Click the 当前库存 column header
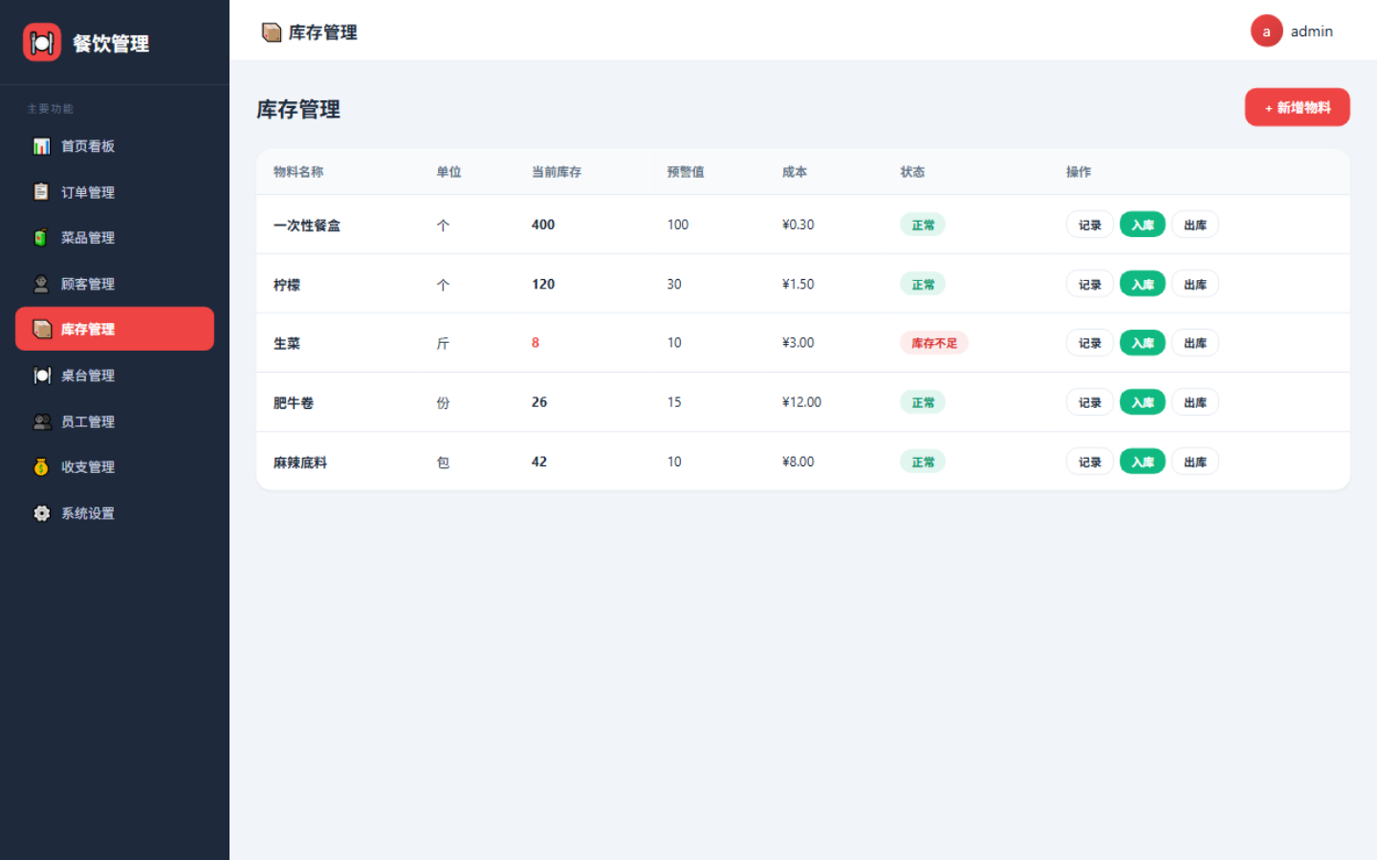The image size is (1377, 860). 557,172
